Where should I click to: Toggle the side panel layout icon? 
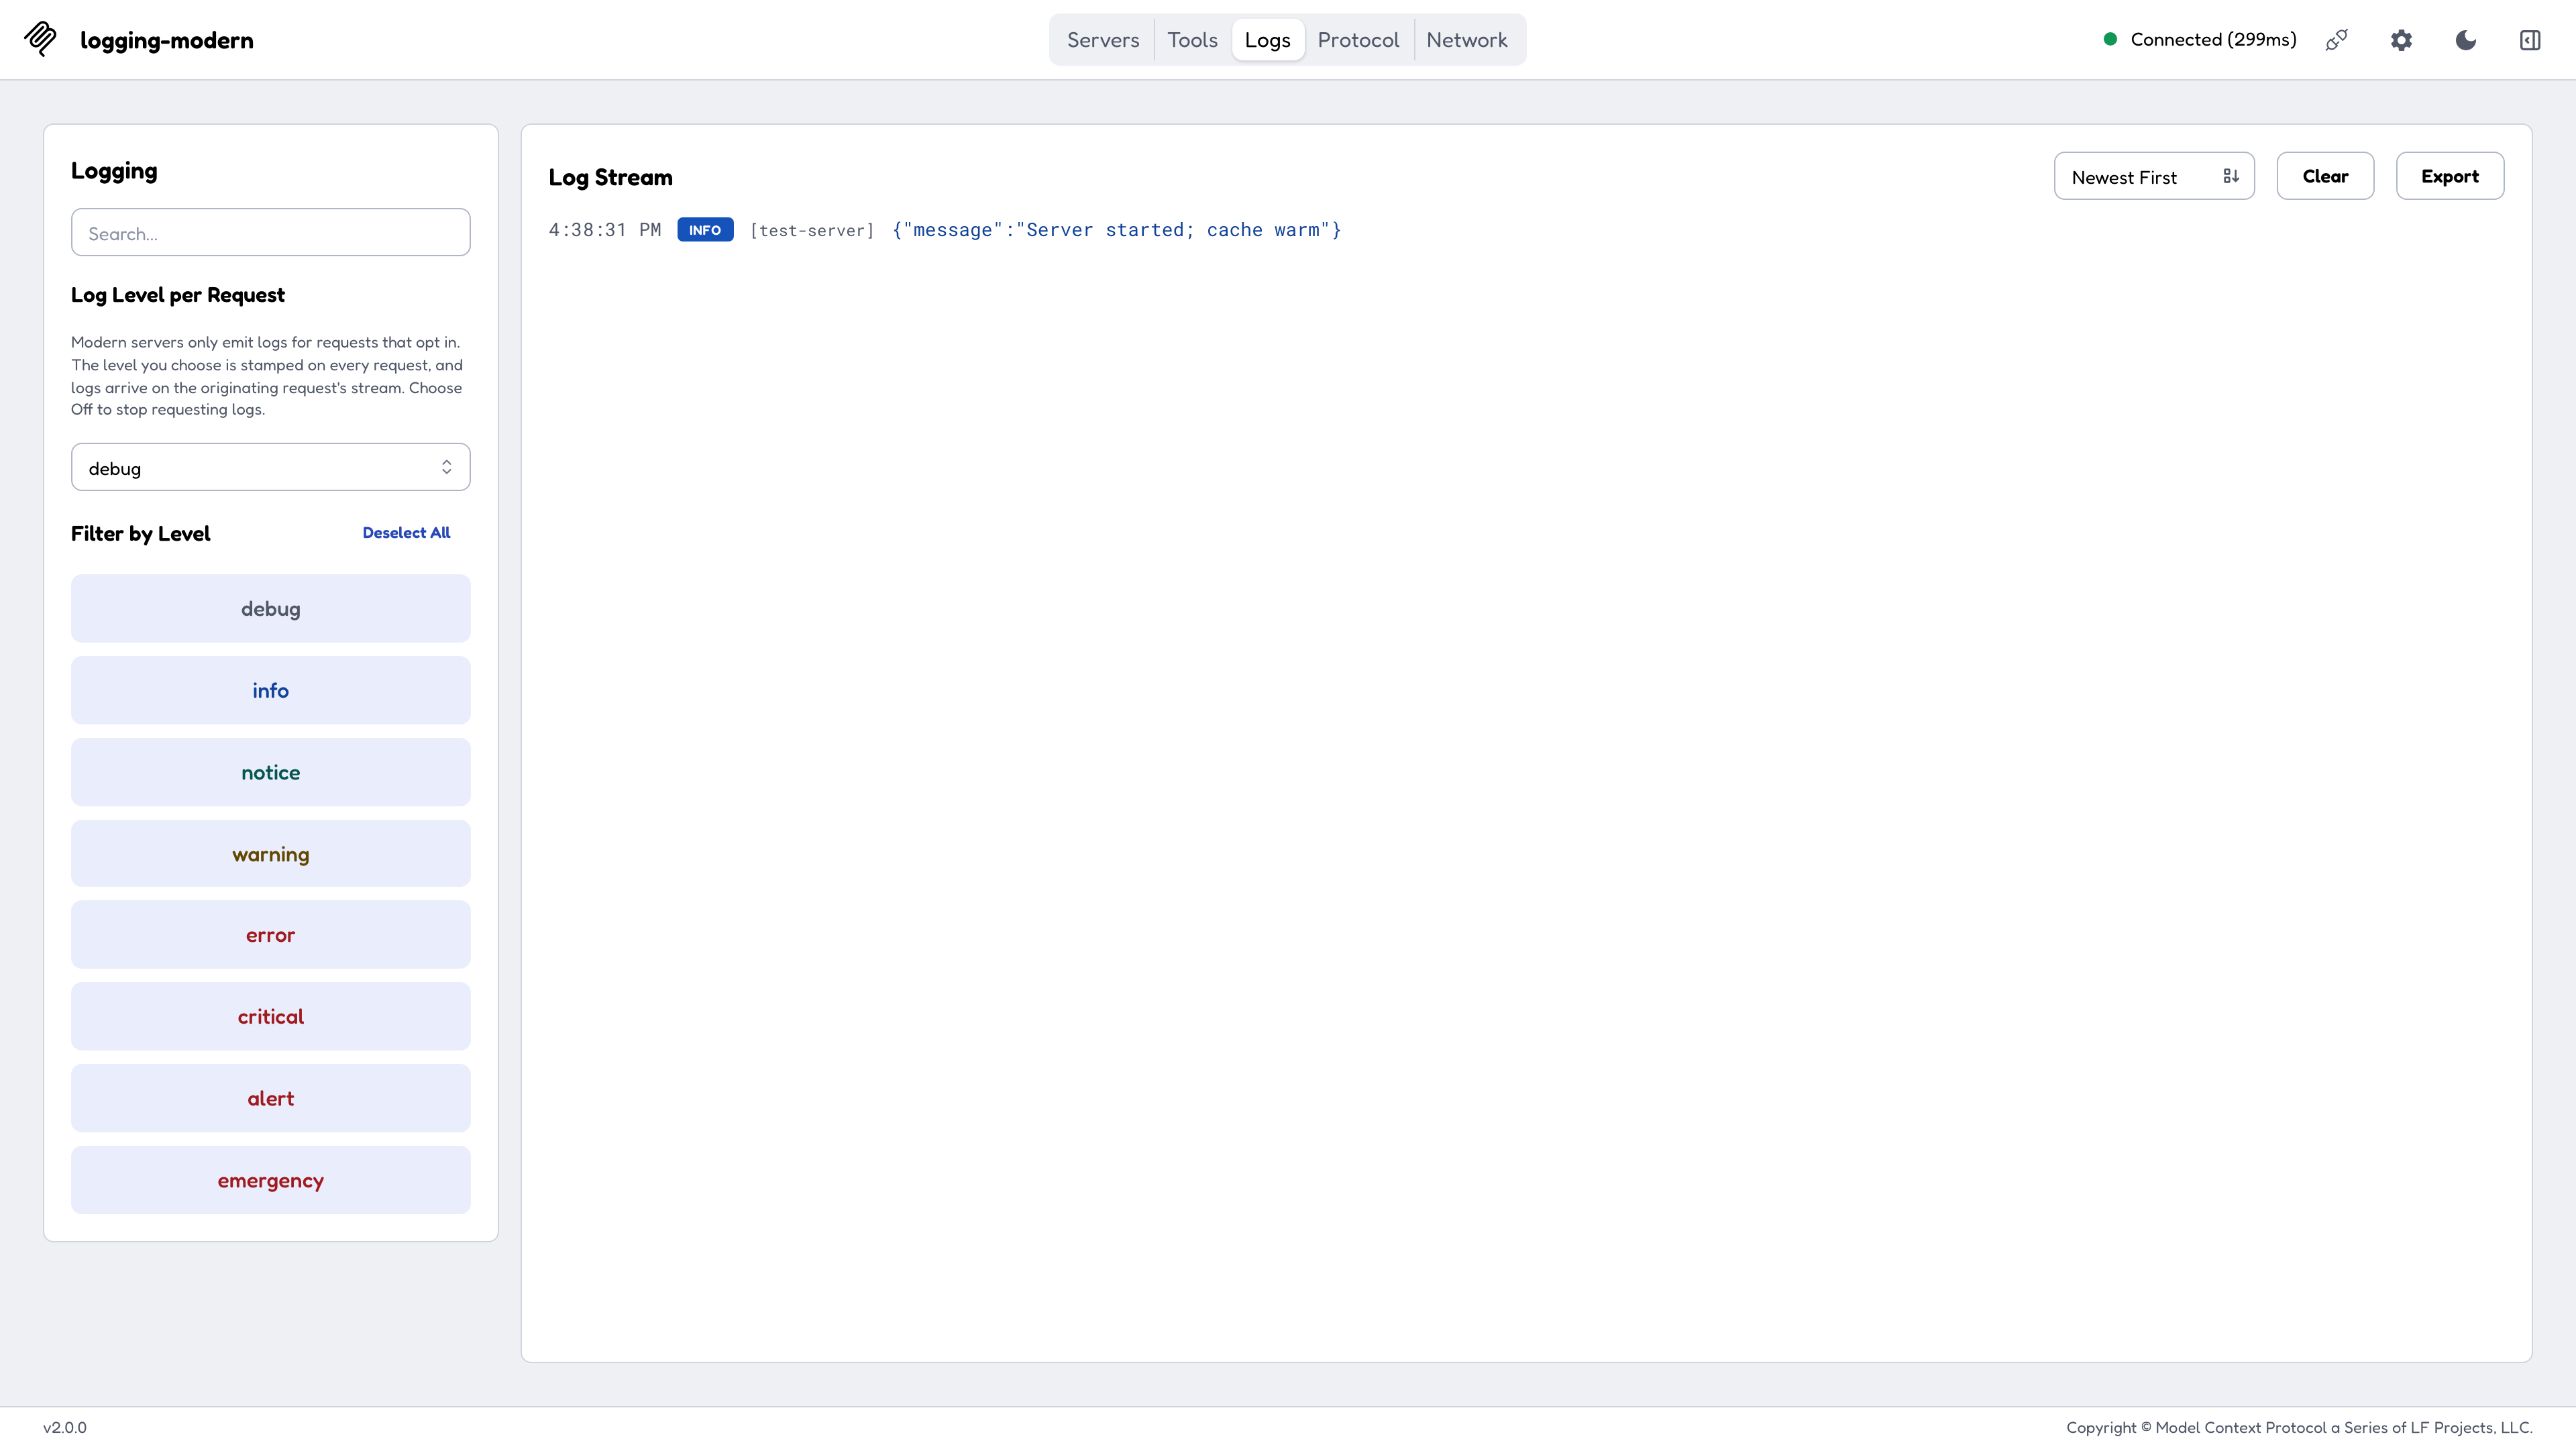2530,40
